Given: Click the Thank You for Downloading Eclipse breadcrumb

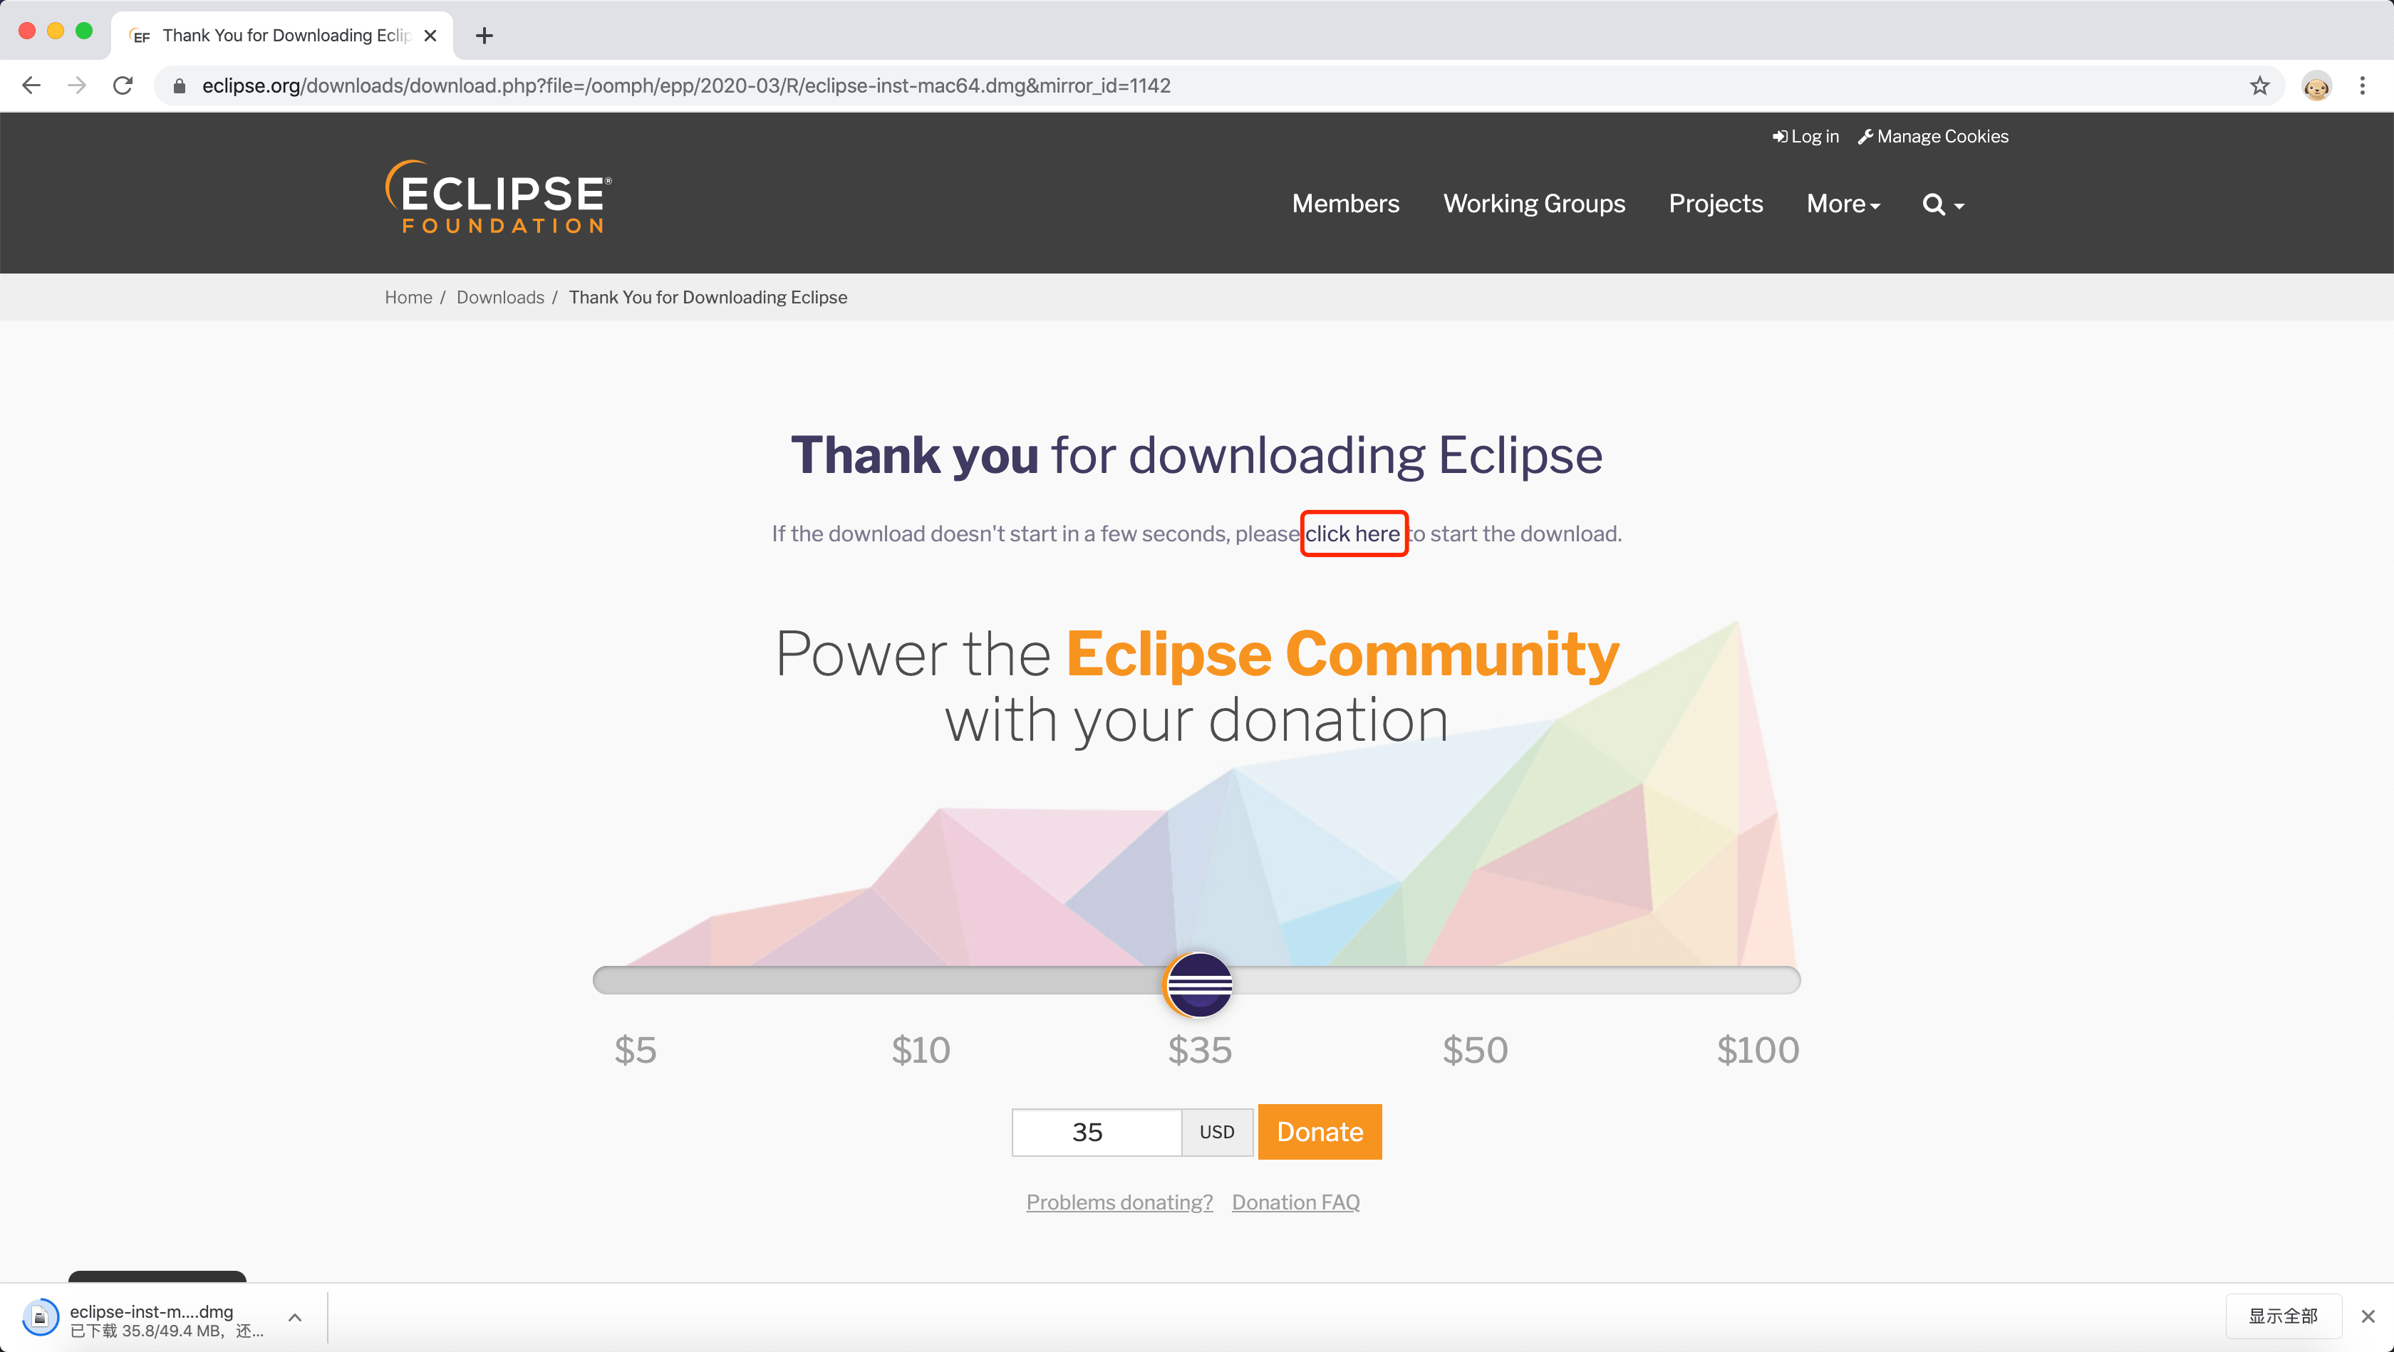Looking at the screenshot, I should click(708, 297).
